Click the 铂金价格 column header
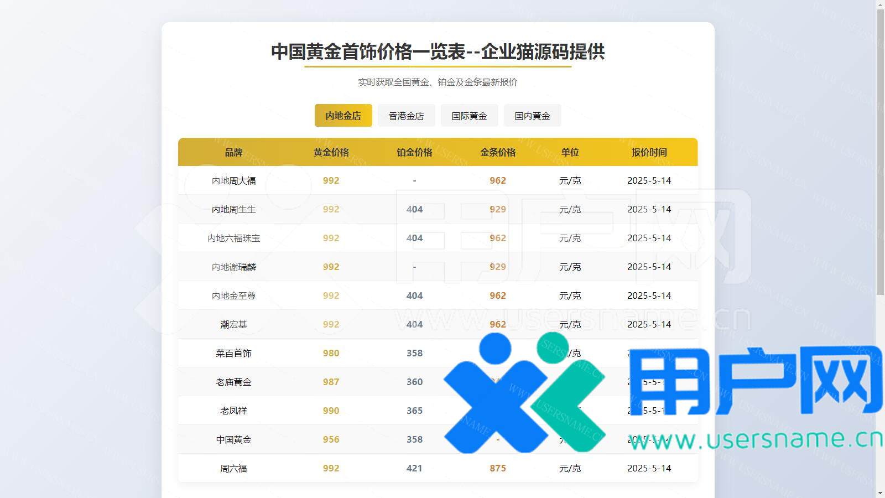Image resolution: width=885 pixels, height=498 pixels. pos(414,152)
